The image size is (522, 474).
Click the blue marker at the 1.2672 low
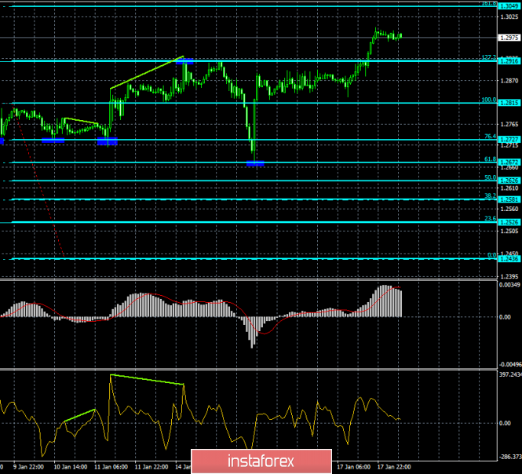click(x=255, y=163)
